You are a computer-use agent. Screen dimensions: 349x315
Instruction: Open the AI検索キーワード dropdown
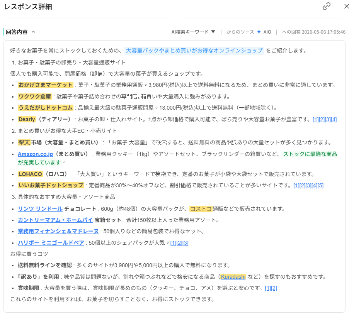click(x=193, y=32)
